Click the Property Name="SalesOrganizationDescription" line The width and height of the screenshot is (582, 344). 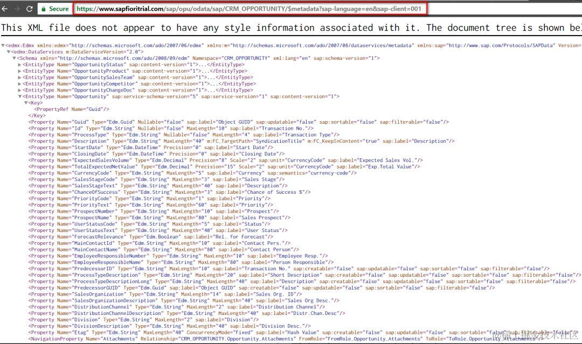tap(184, 300)
